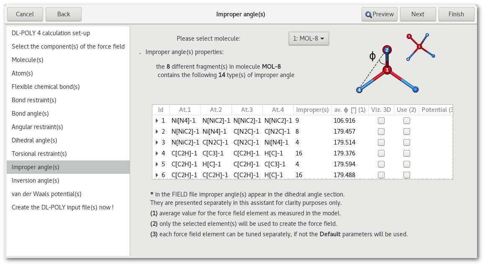Expand improper angle row 6

point(157,175)
